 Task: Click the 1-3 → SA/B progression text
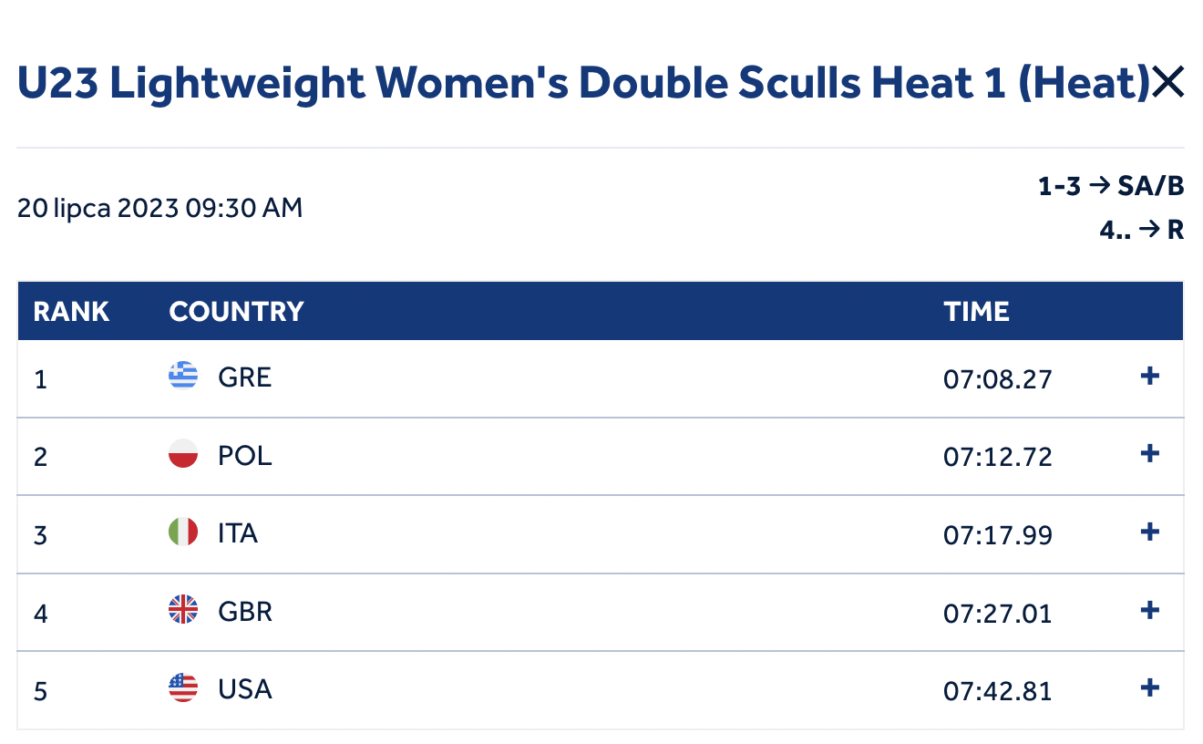1111,187
